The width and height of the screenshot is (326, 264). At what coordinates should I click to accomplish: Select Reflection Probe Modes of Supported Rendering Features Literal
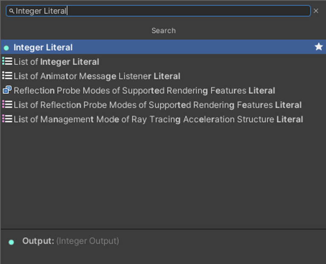pos(144,91)
